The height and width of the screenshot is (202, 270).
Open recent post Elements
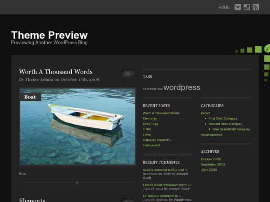coord(150,119)
